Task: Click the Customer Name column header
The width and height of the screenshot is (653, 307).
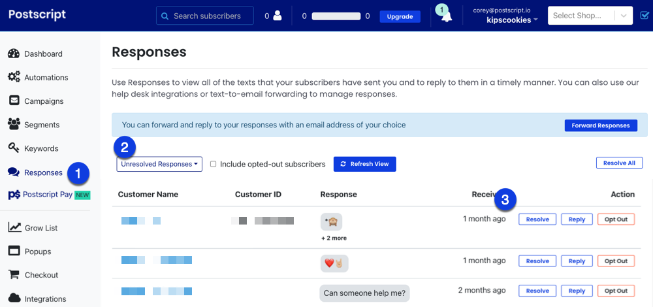Action: tap(148, 195)
